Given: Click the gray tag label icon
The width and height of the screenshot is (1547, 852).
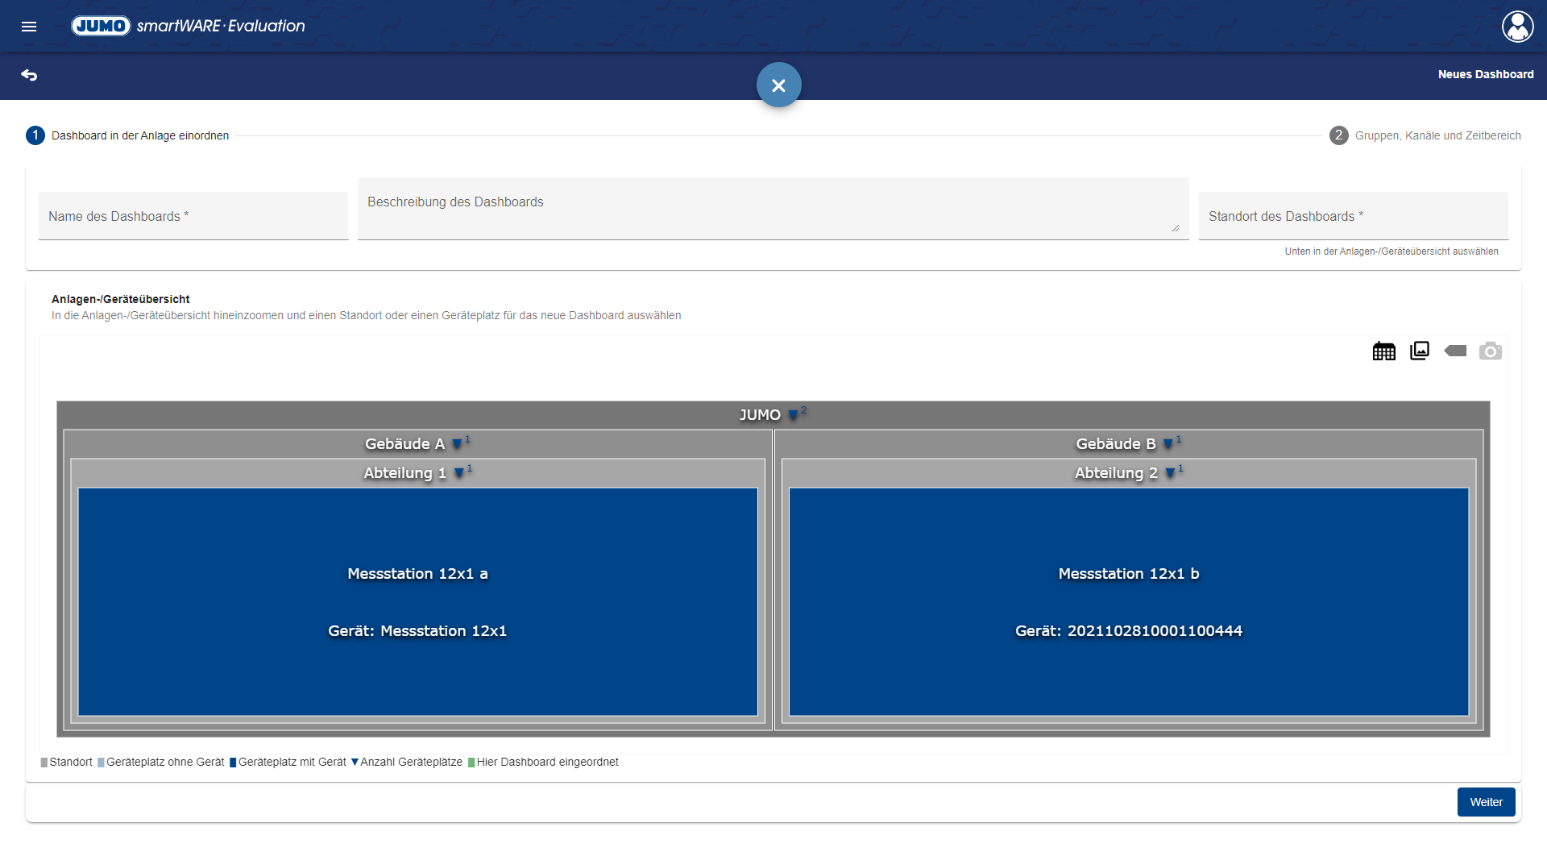Looking at the screenshot, I should pos(1455,351).
